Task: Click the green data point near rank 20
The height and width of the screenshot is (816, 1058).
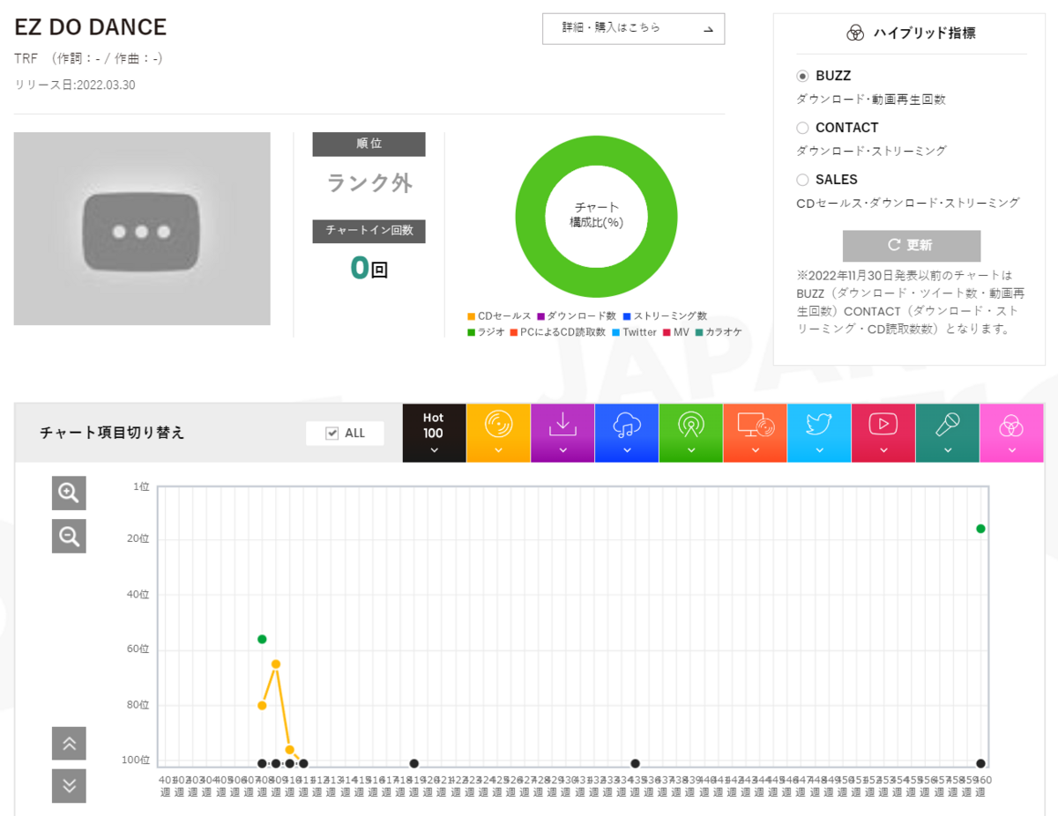Action: (x=980, y=529)
